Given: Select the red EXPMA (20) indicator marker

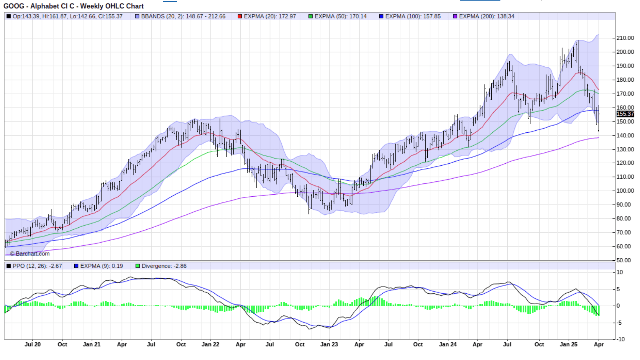Looking at the screenshot, I should (x=239, y=17).
